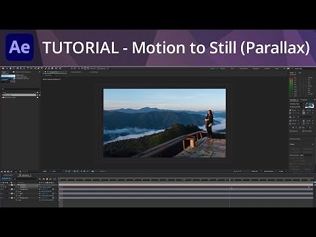The height and width of the screenshot is (237, 316).
Task: Click the composition preview image
Action: [165, 123]
